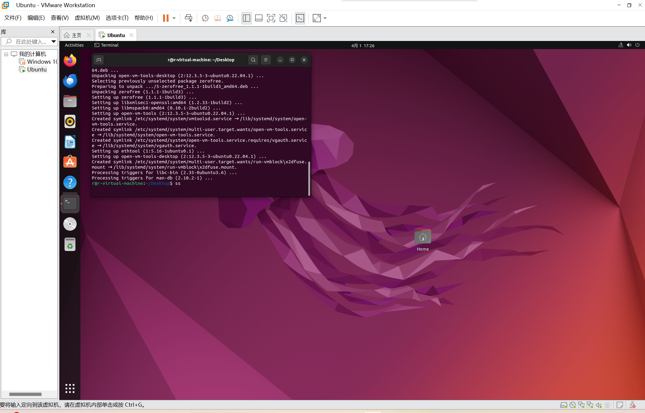Open the terminal hamburger menu button
This screenshot has height=413, width=645.
point(266,60)
